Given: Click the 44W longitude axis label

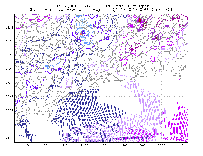Looking at the screenshot, I should pos(104,145).
